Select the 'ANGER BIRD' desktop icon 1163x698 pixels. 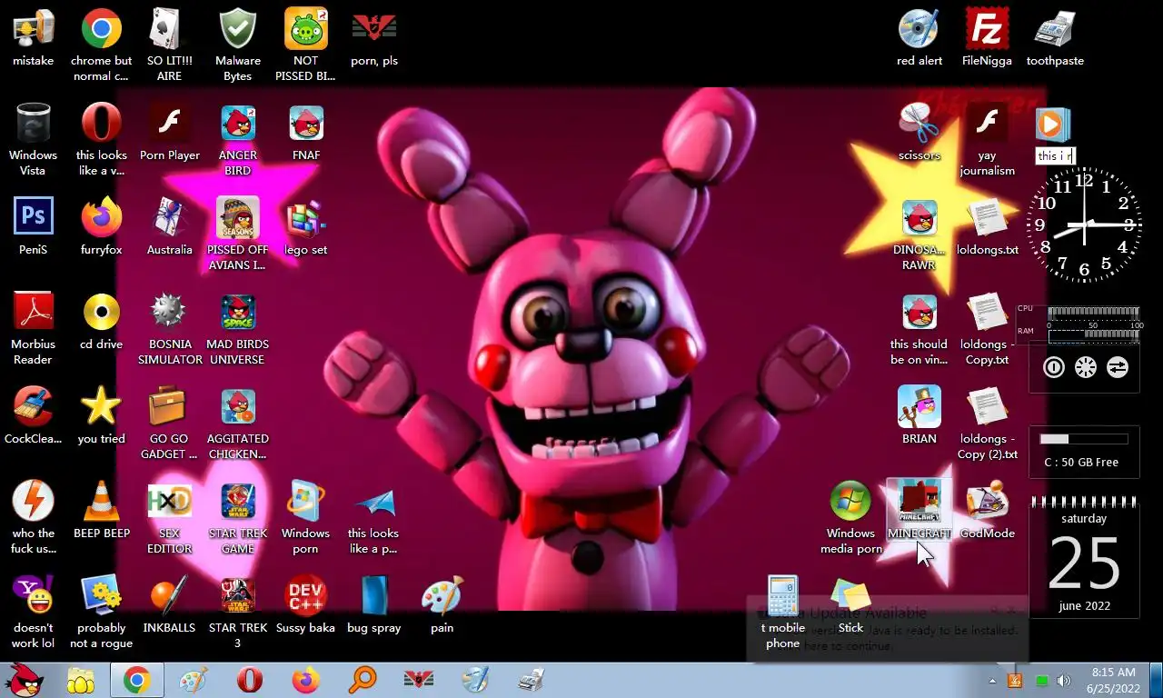pyautogui.click(x=238, y=140)
